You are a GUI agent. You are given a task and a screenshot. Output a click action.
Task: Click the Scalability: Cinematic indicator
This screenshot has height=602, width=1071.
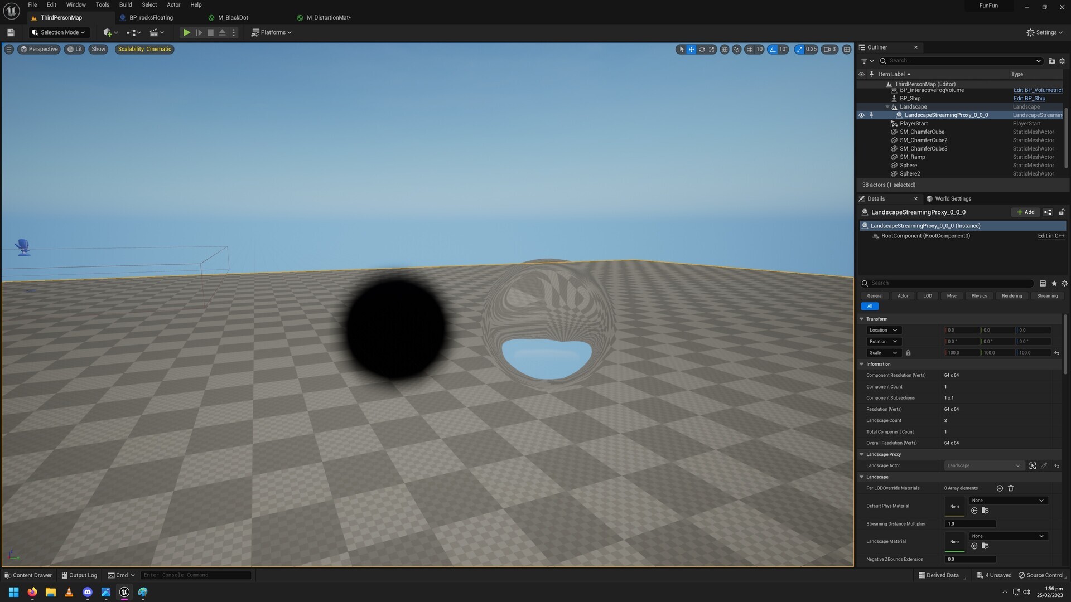[144, 49]
